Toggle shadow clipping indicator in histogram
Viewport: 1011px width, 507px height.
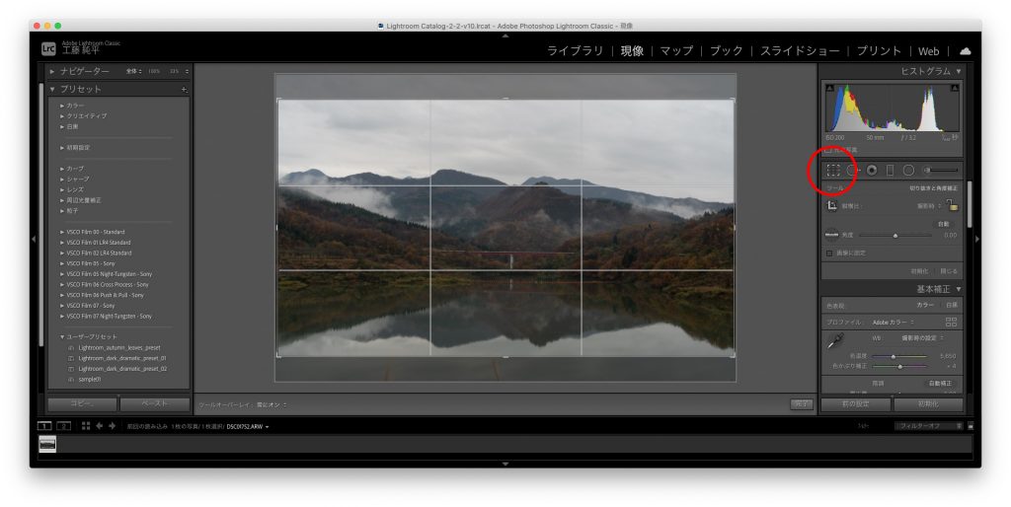(x=829, y=88)
